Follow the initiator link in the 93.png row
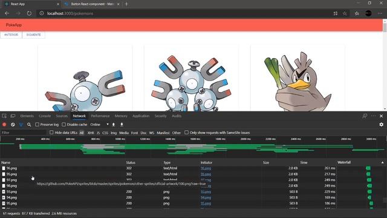Screen dimensions: 387x218 pos(206,191)
